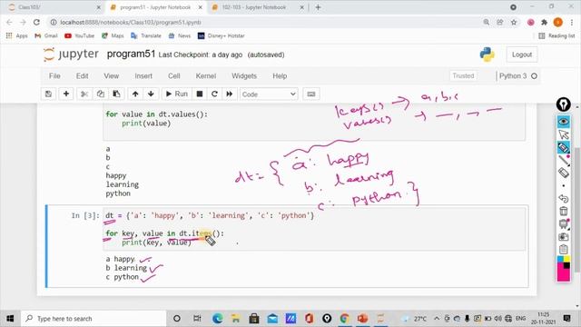
Task: Restart the kernel icon
Action: coord(214,94)
